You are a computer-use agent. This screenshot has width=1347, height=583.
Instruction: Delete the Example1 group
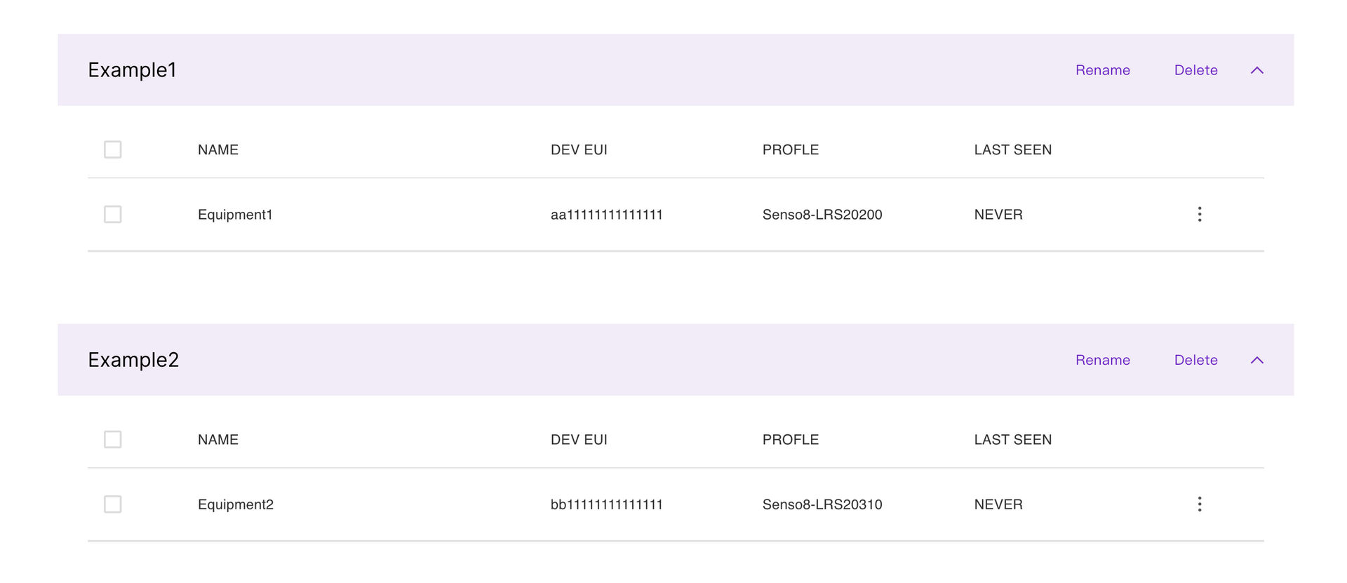coord(1195,69)
